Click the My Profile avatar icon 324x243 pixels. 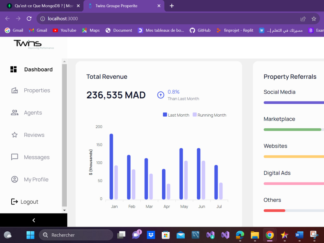pos(15,179)
